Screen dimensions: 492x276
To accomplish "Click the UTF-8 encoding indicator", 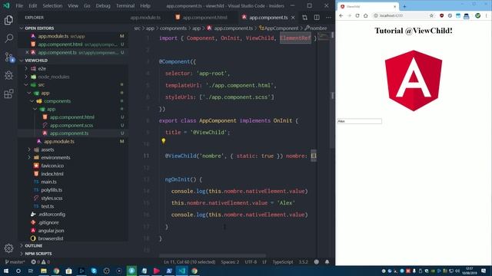I will pyautogui.click(x=251, y=262).
